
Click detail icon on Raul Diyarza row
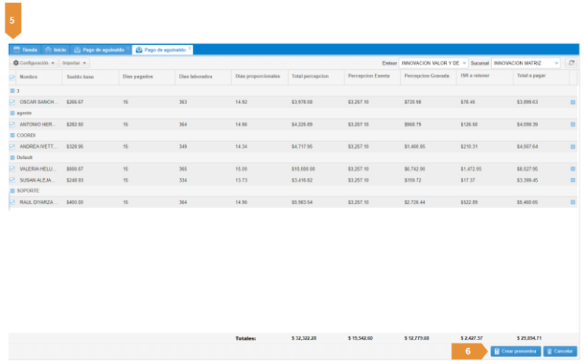573,202
